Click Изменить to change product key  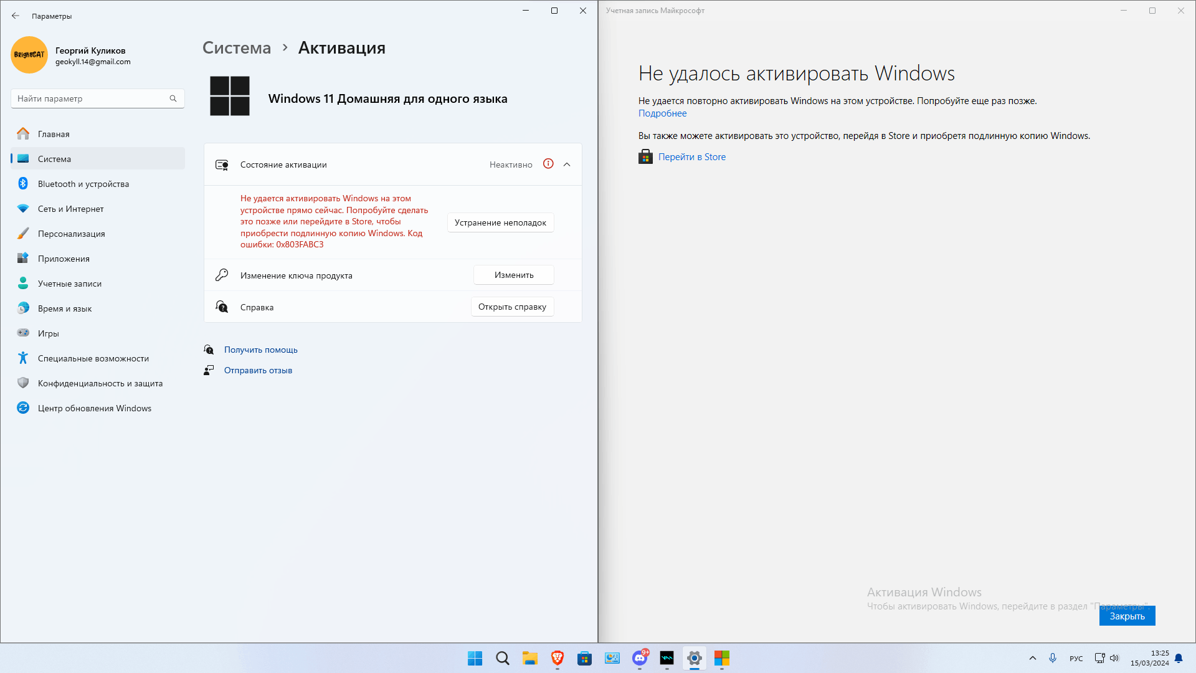514,275
